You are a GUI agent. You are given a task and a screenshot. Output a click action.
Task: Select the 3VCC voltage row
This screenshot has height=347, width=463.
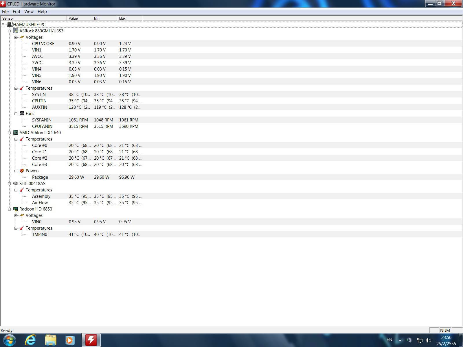[231, 63]
